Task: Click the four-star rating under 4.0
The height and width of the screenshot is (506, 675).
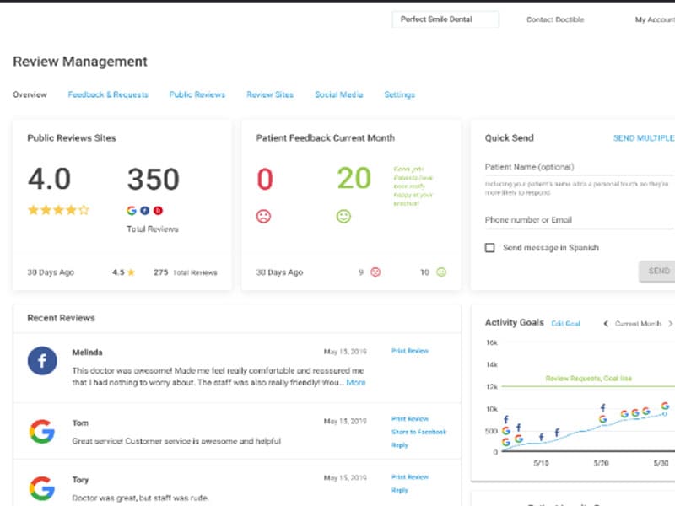Action: pyautogui.click(x=58, y=210)
